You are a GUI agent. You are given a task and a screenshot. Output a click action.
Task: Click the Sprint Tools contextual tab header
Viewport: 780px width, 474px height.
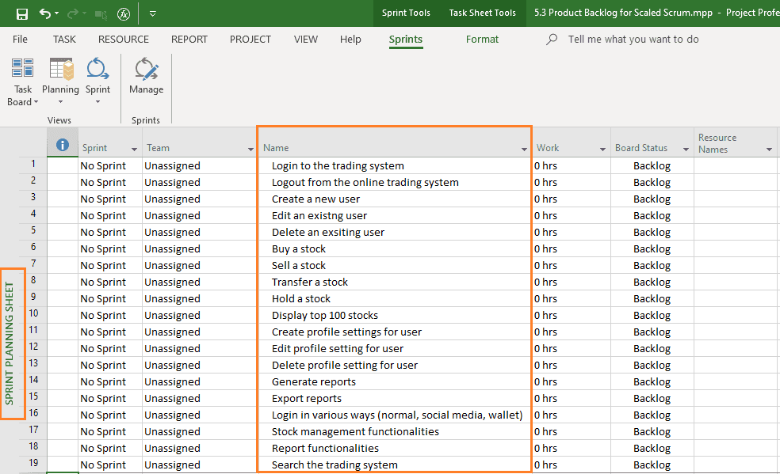point(406,13)
